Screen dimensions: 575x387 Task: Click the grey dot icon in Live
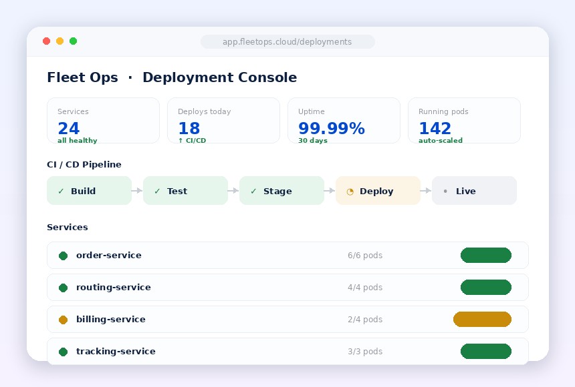[445, 191]
